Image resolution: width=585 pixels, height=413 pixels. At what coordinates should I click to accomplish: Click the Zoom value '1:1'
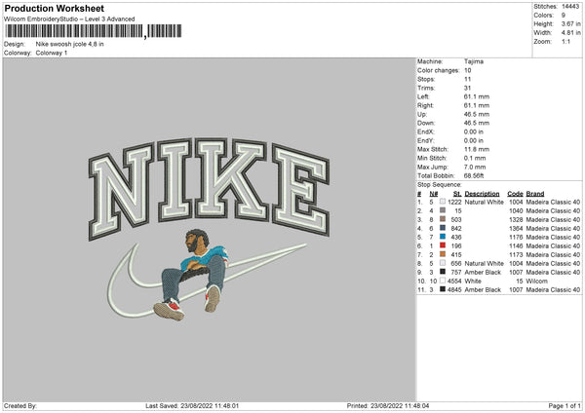click(565, 41)
